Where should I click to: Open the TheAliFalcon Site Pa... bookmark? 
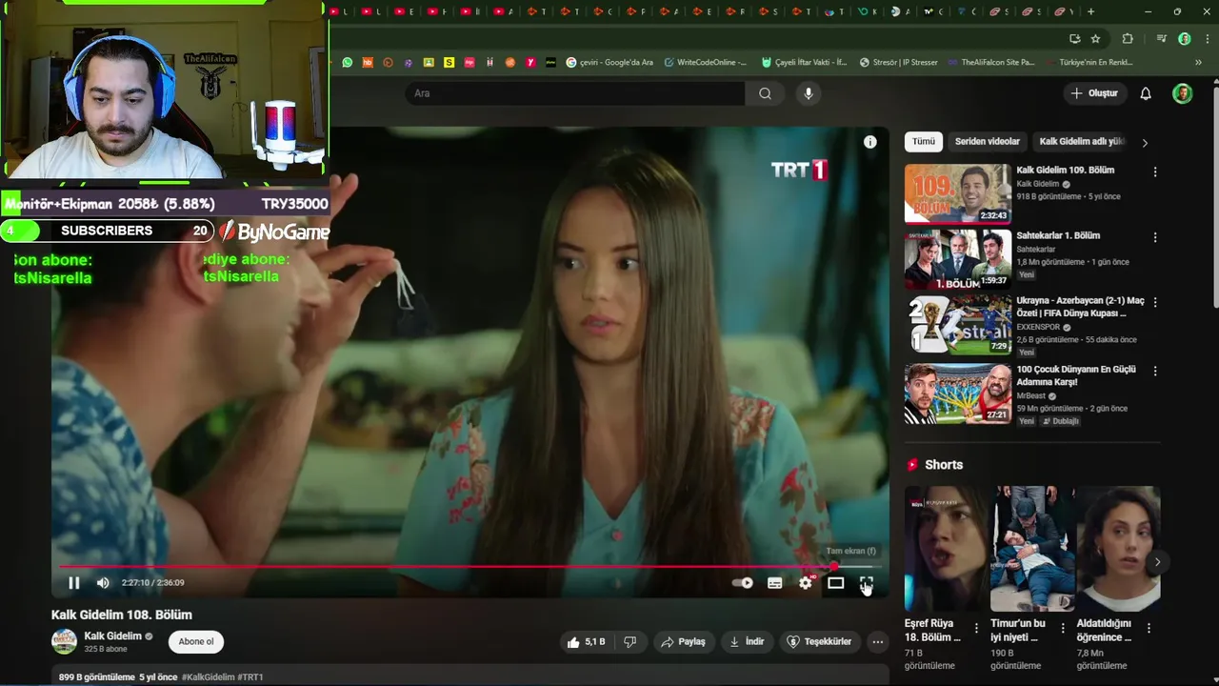[x=991, y=63]
